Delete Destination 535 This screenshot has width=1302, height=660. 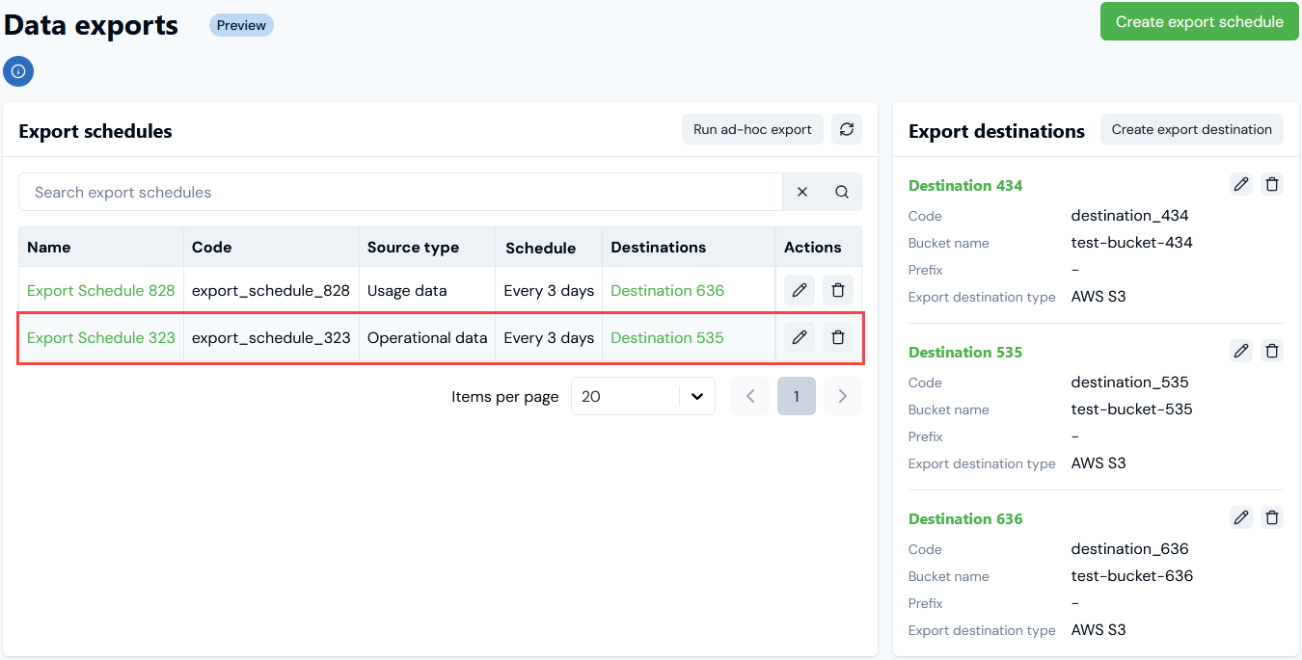1272,351
